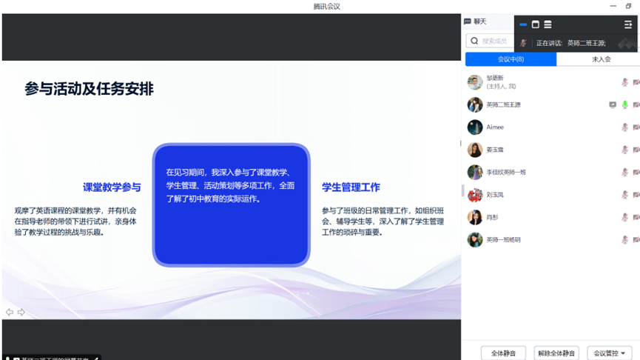The width and height of the screenshot is (640, 360).
Task: Toggle the microphone for 邹思新
Action: tap(624, 82)
